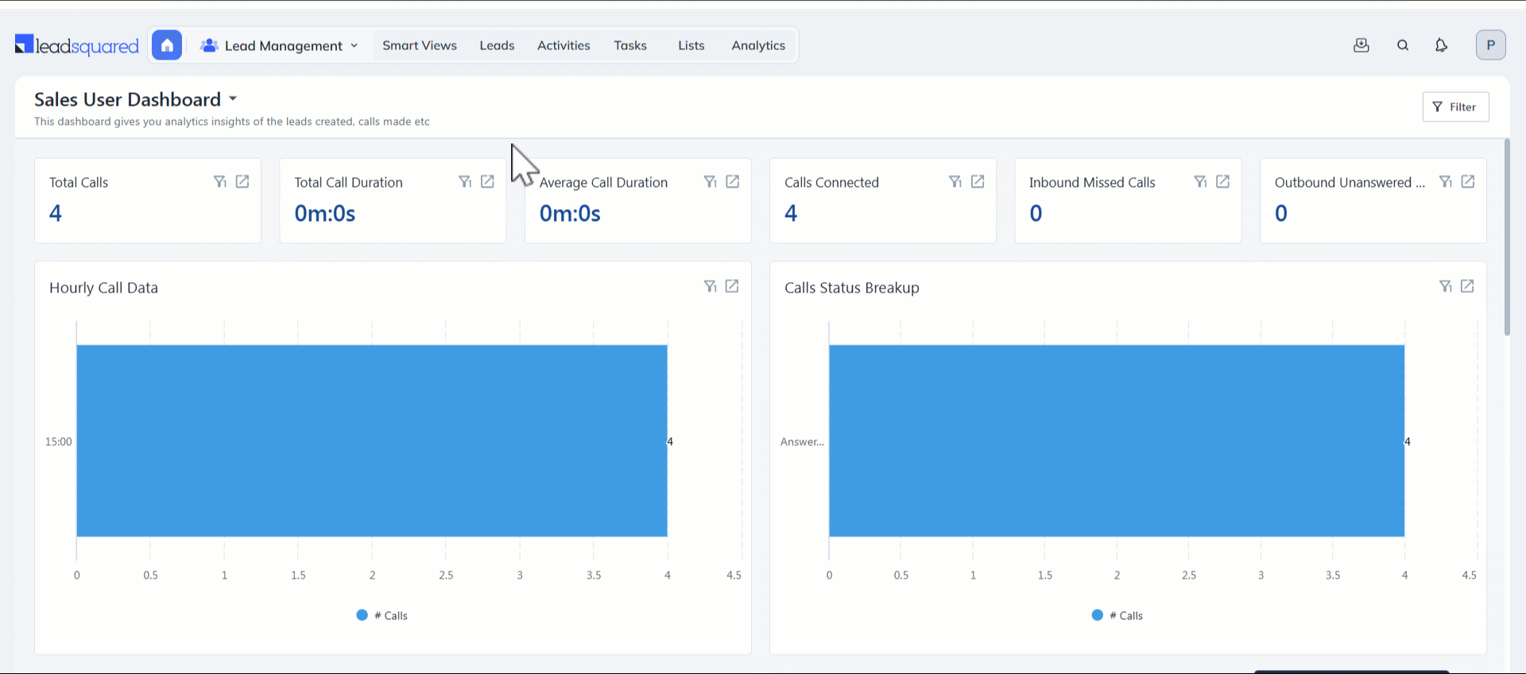This screenshot has width=1526, height=674.
Task: Open Average Call Duration widget externally
Action: coord(733,182)
